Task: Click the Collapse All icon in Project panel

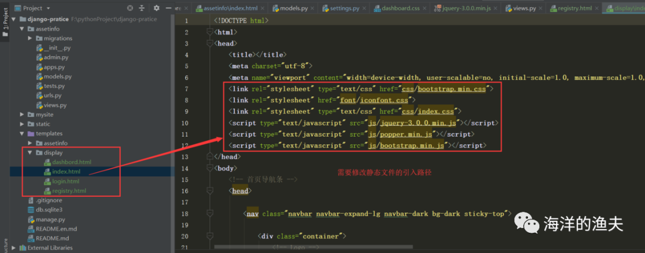Action: click(142, 8)
